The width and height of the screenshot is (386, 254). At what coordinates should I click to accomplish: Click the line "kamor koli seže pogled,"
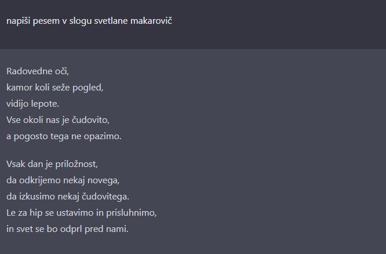point(54,88)
